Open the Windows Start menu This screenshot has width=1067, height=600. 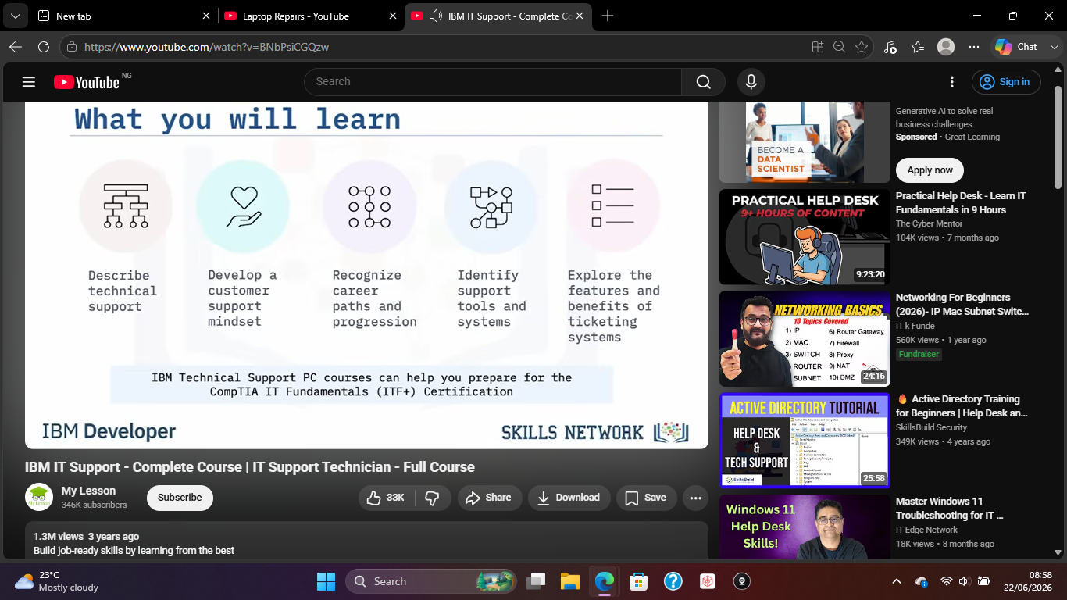(326, 581)
